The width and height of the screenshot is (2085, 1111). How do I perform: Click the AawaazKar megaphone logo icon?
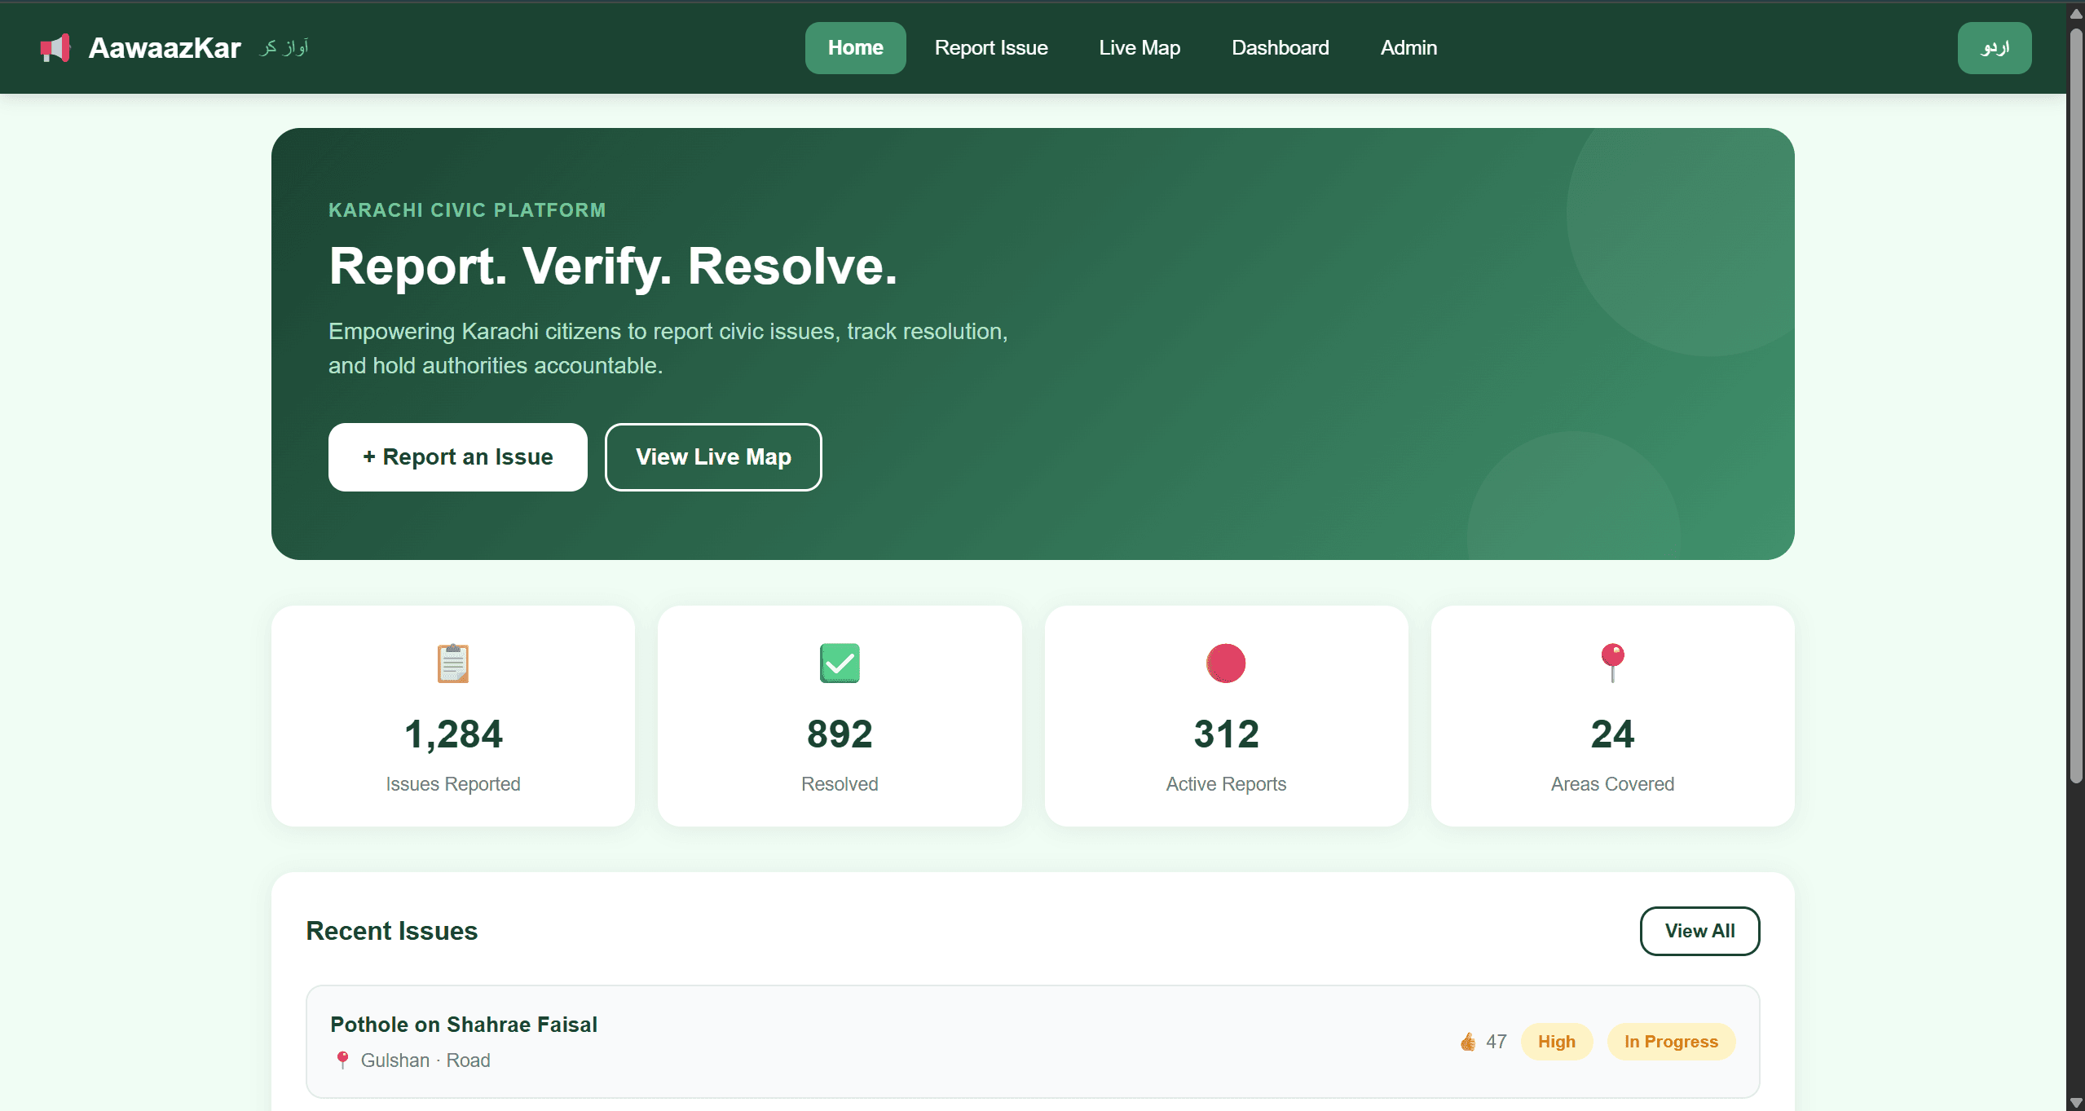coord(55,48)
